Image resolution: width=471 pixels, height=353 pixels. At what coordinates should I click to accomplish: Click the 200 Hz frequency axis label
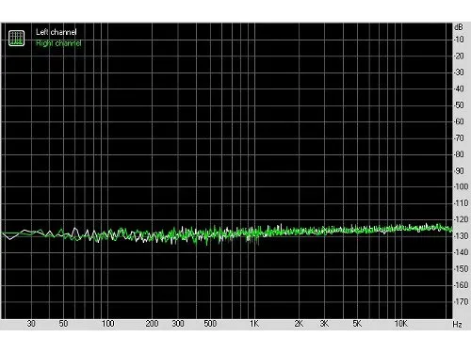pos(152,324)
